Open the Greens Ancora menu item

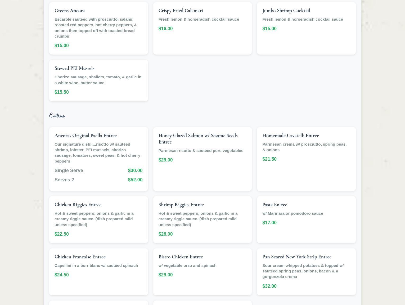pos(70,11)
